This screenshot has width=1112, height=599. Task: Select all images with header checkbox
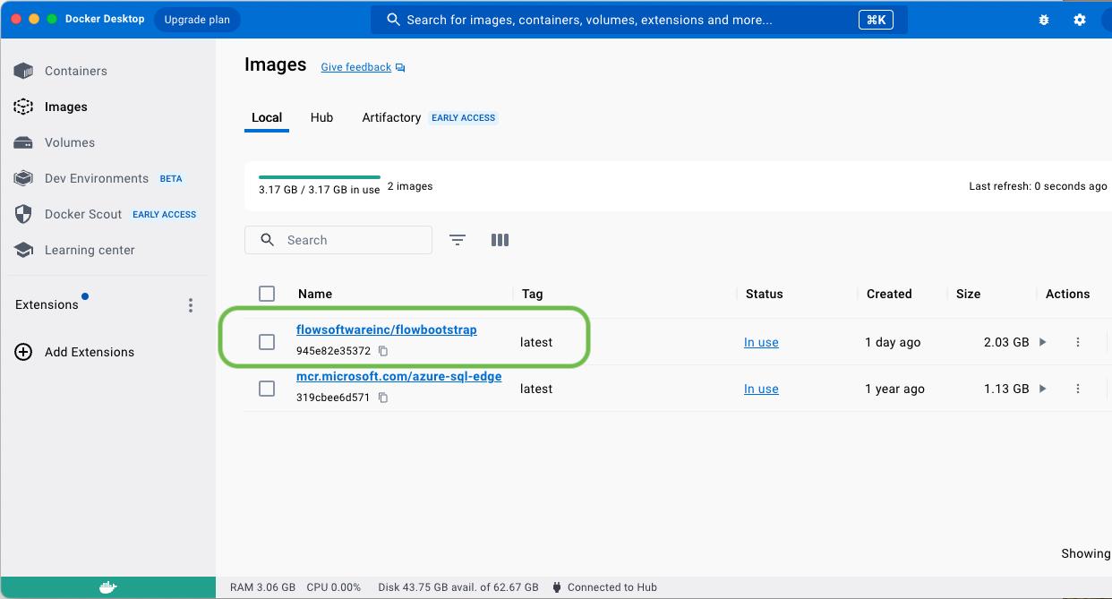pos(267,294)
